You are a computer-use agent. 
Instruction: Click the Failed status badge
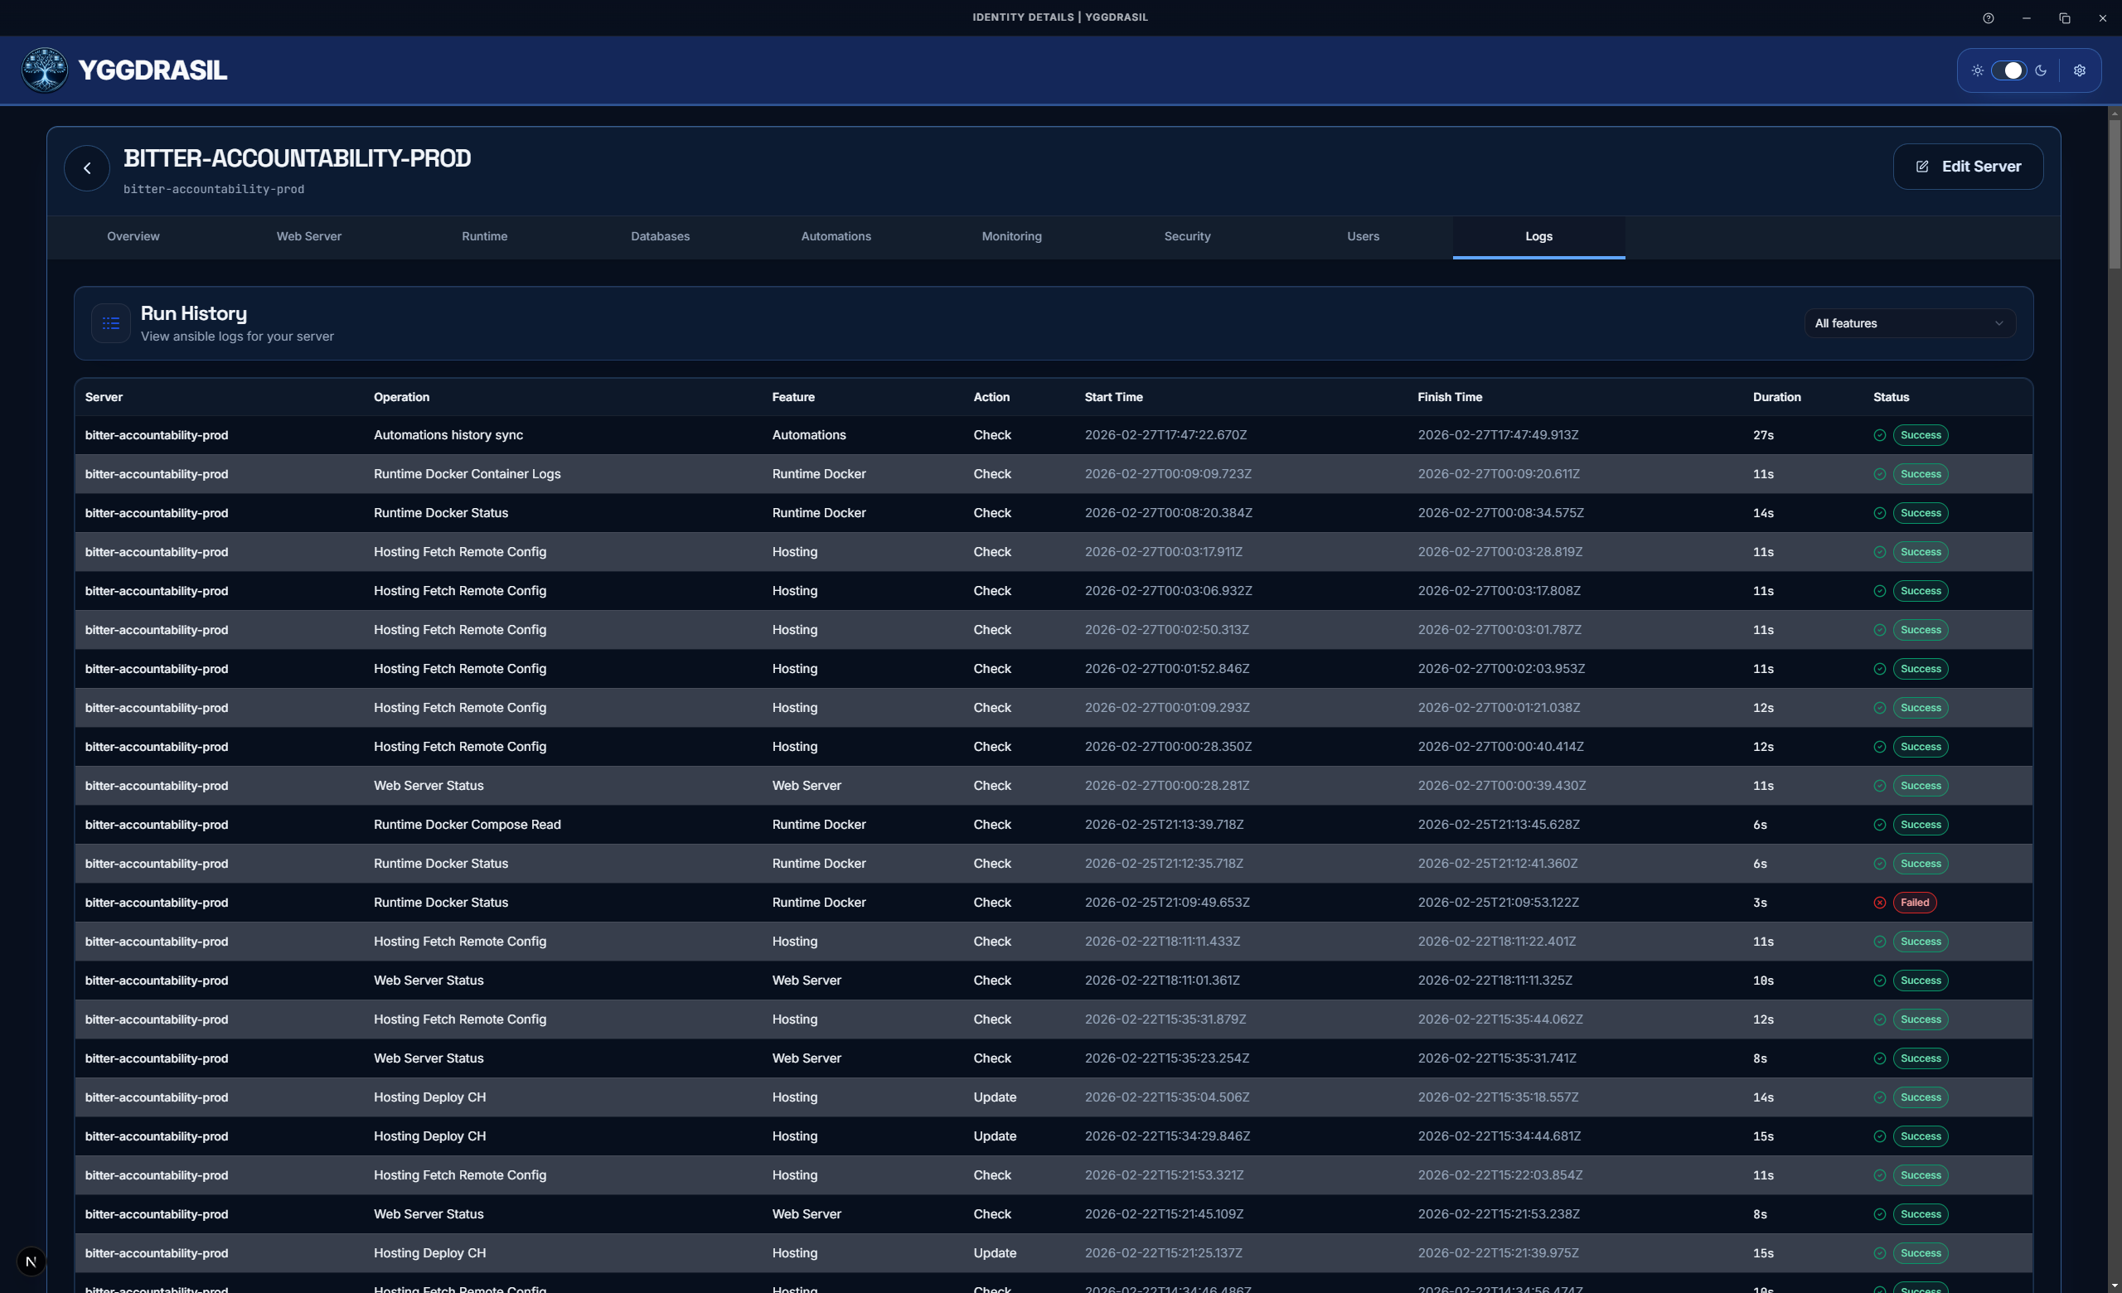[x=1916, y=902]
